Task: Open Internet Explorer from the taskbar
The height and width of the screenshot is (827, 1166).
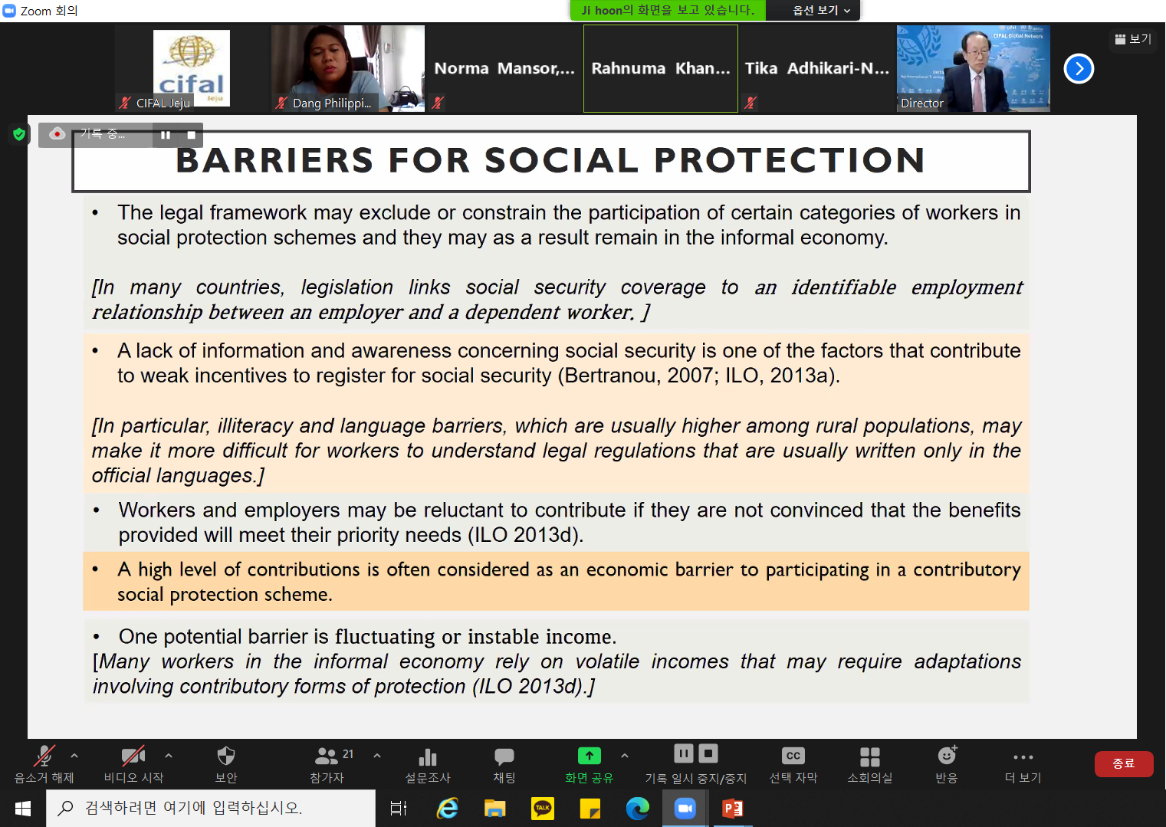Action: [x=448, y=809]
